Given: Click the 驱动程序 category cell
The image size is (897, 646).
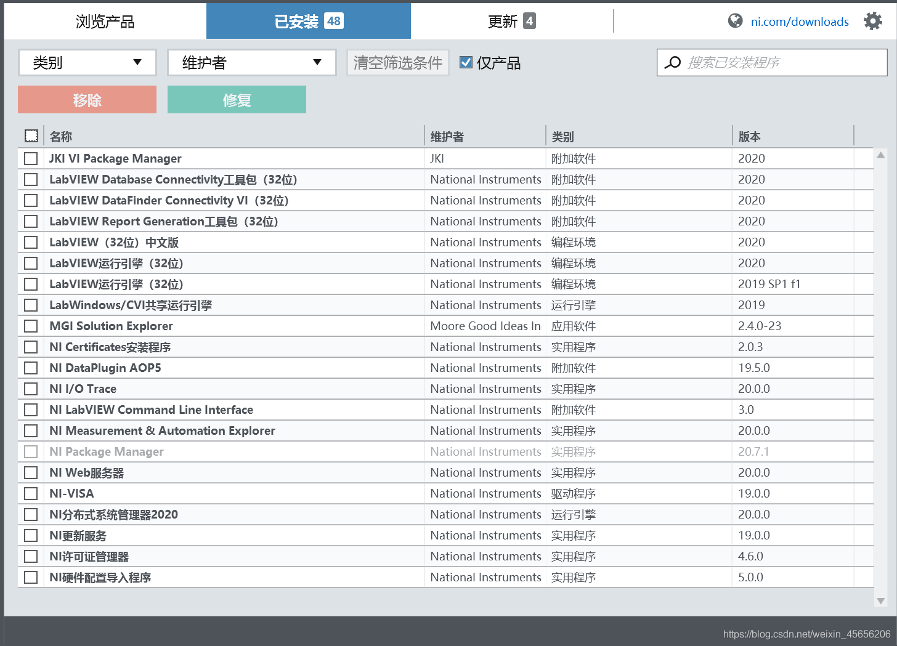Looking at the screenshot, I should pyautogui.click(x=574, y=493).
